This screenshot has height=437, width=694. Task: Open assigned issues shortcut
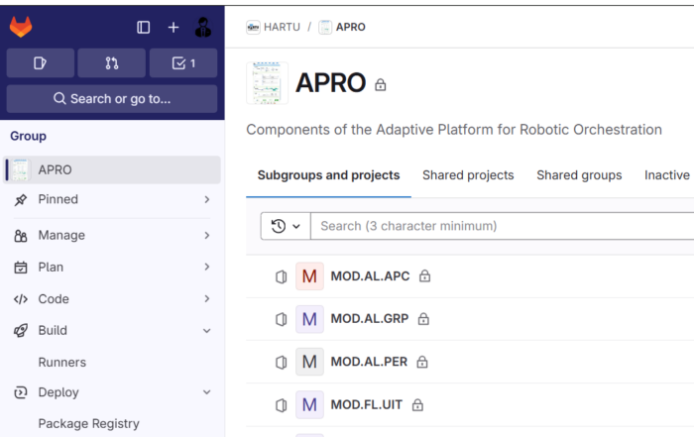[x=41, y=63]
